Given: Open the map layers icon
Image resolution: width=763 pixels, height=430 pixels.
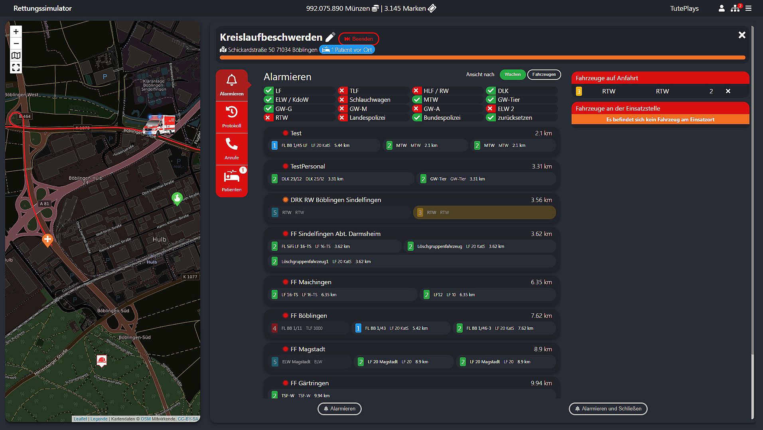Looking at the screenshot, I should [16, 55].
